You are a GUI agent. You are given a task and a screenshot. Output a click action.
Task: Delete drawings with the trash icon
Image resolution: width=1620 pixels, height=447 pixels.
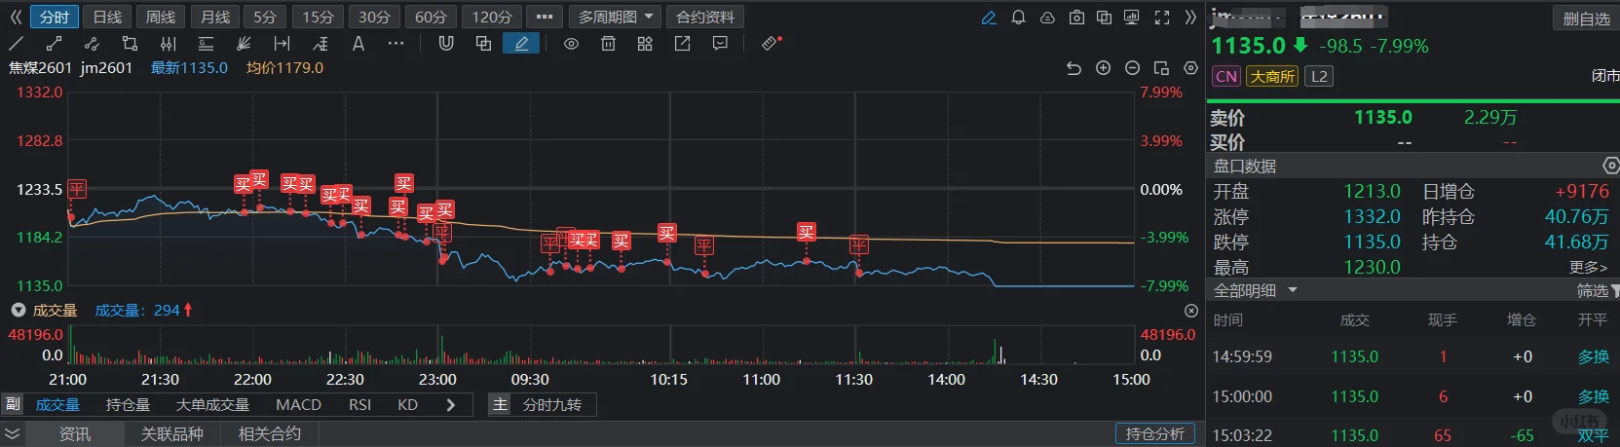pyautogui.click(x=608, y=44)
